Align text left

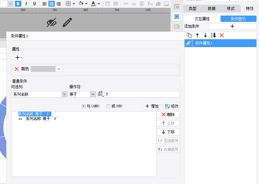(44, 4)
